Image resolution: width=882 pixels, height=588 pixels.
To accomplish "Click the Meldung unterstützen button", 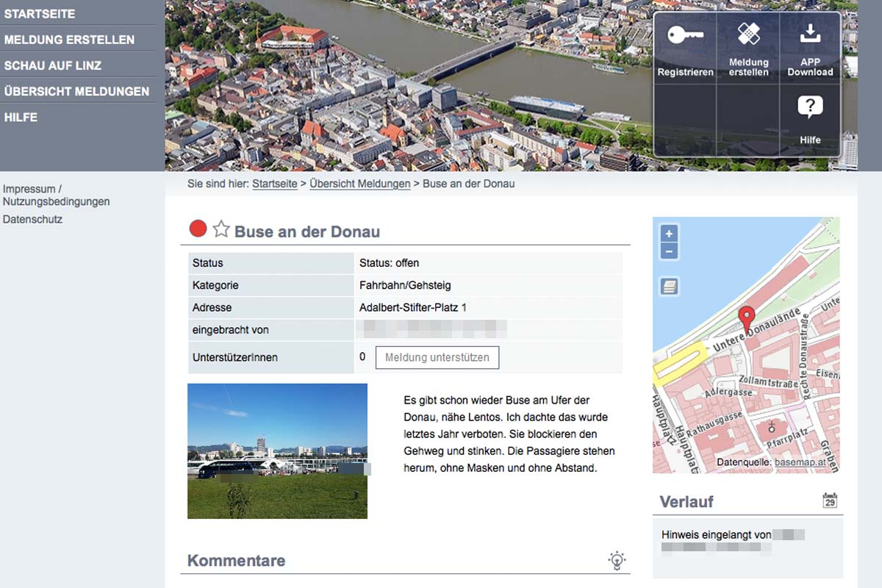I will point(437,357).
